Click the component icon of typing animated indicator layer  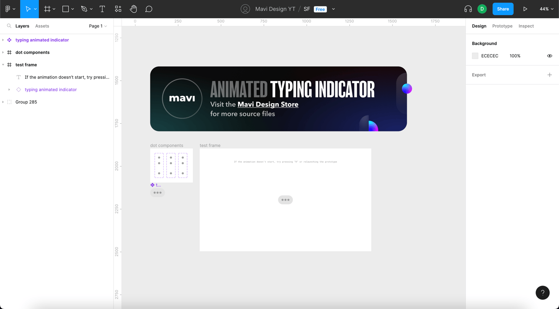pos(9,40)
